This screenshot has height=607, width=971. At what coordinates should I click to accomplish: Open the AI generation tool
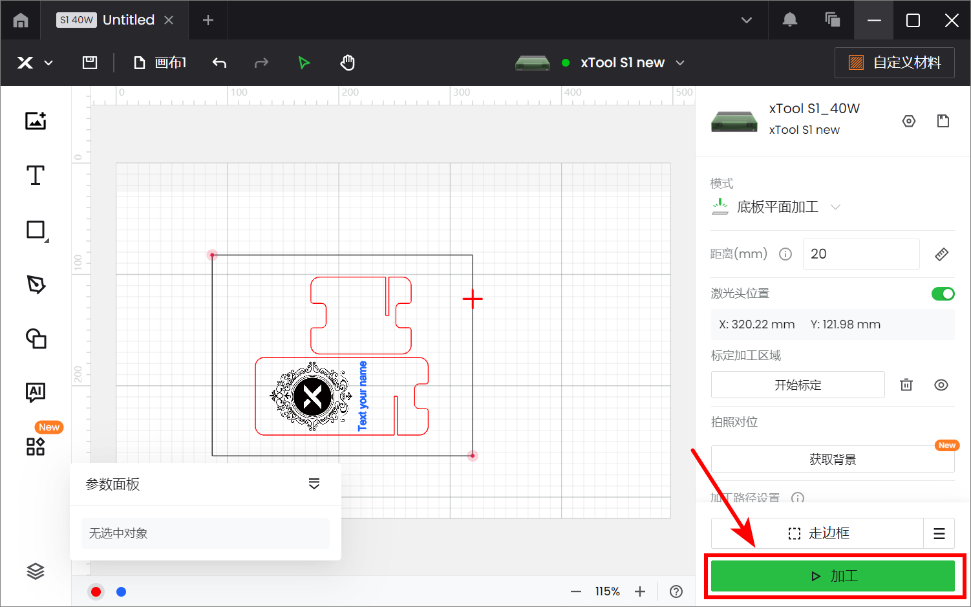coord(36,392)
